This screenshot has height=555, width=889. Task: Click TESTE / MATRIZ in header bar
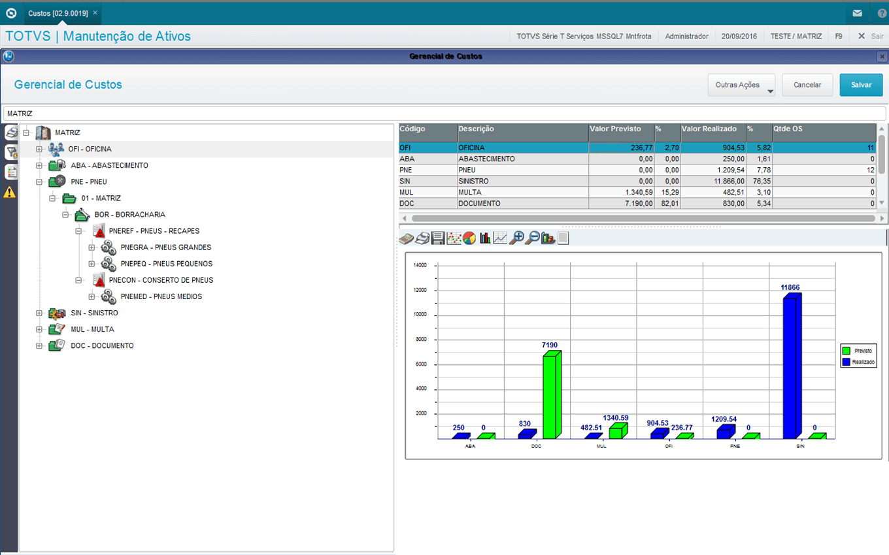pos(796,37)
